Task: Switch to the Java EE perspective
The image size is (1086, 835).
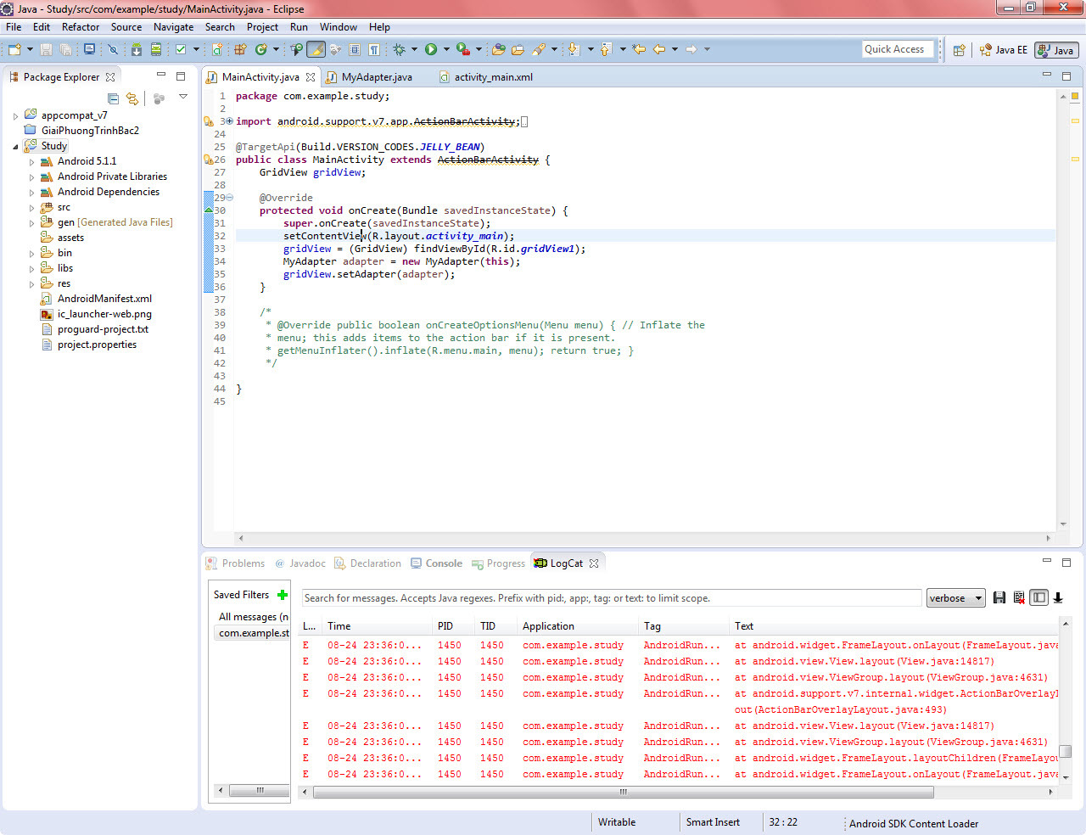Action: [1004, 50]
